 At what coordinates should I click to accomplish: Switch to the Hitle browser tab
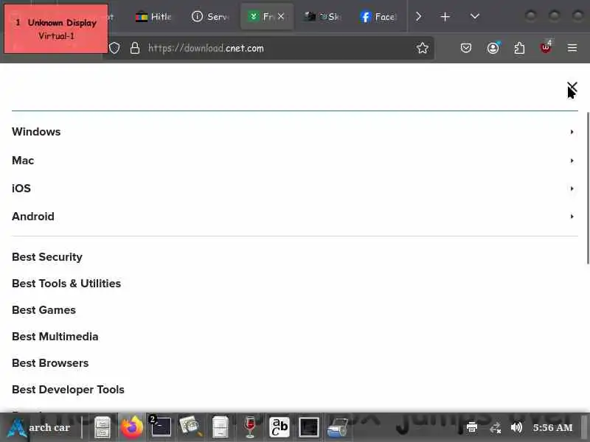pyautogui.click(x=153, y=16)
